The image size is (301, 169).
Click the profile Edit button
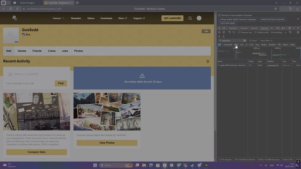click(x=206, y=31)
